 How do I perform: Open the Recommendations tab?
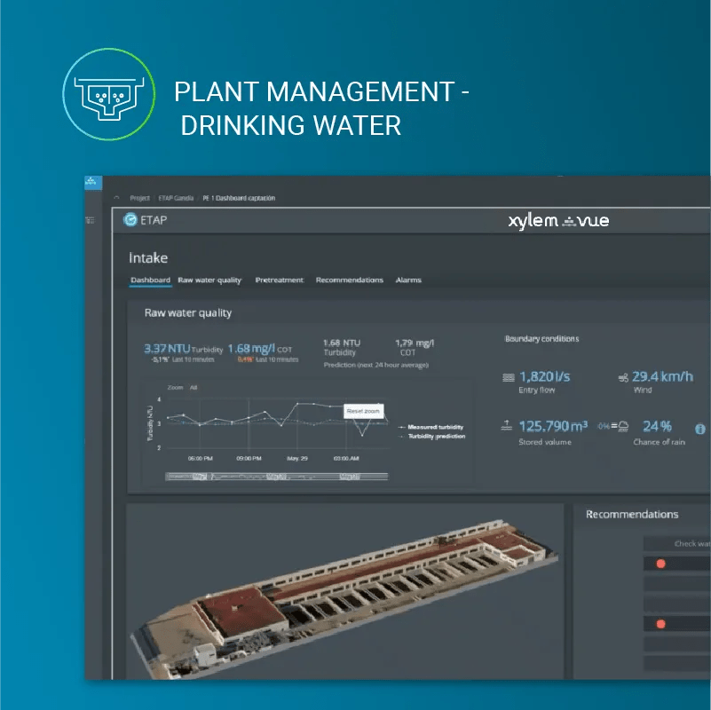point(350,280)
